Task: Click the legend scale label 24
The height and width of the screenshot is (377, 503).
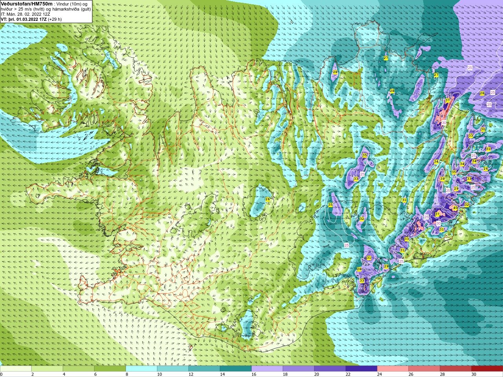Action: [380, 374]
